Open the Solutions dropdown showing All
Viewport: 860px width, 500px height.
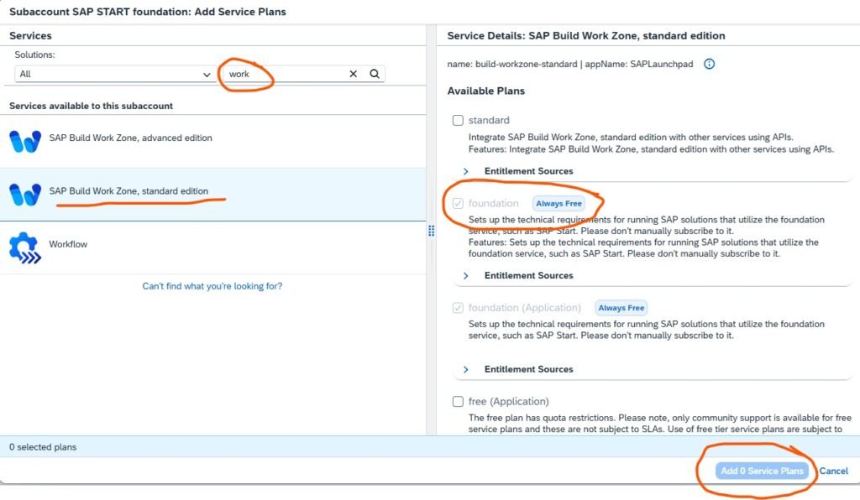pyautogui.click(x=114, y=74)
